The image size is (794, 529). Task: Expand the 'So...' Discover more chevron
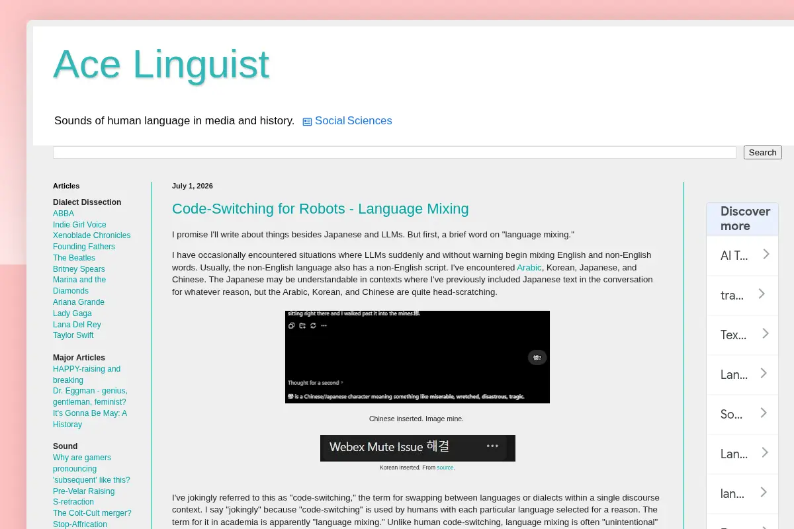(764, 413)
